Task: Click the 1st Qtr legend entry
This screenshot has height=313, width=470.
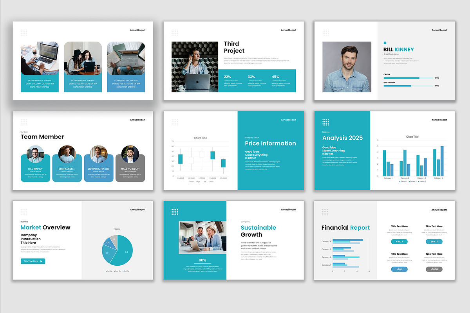Action: point(109,271)
